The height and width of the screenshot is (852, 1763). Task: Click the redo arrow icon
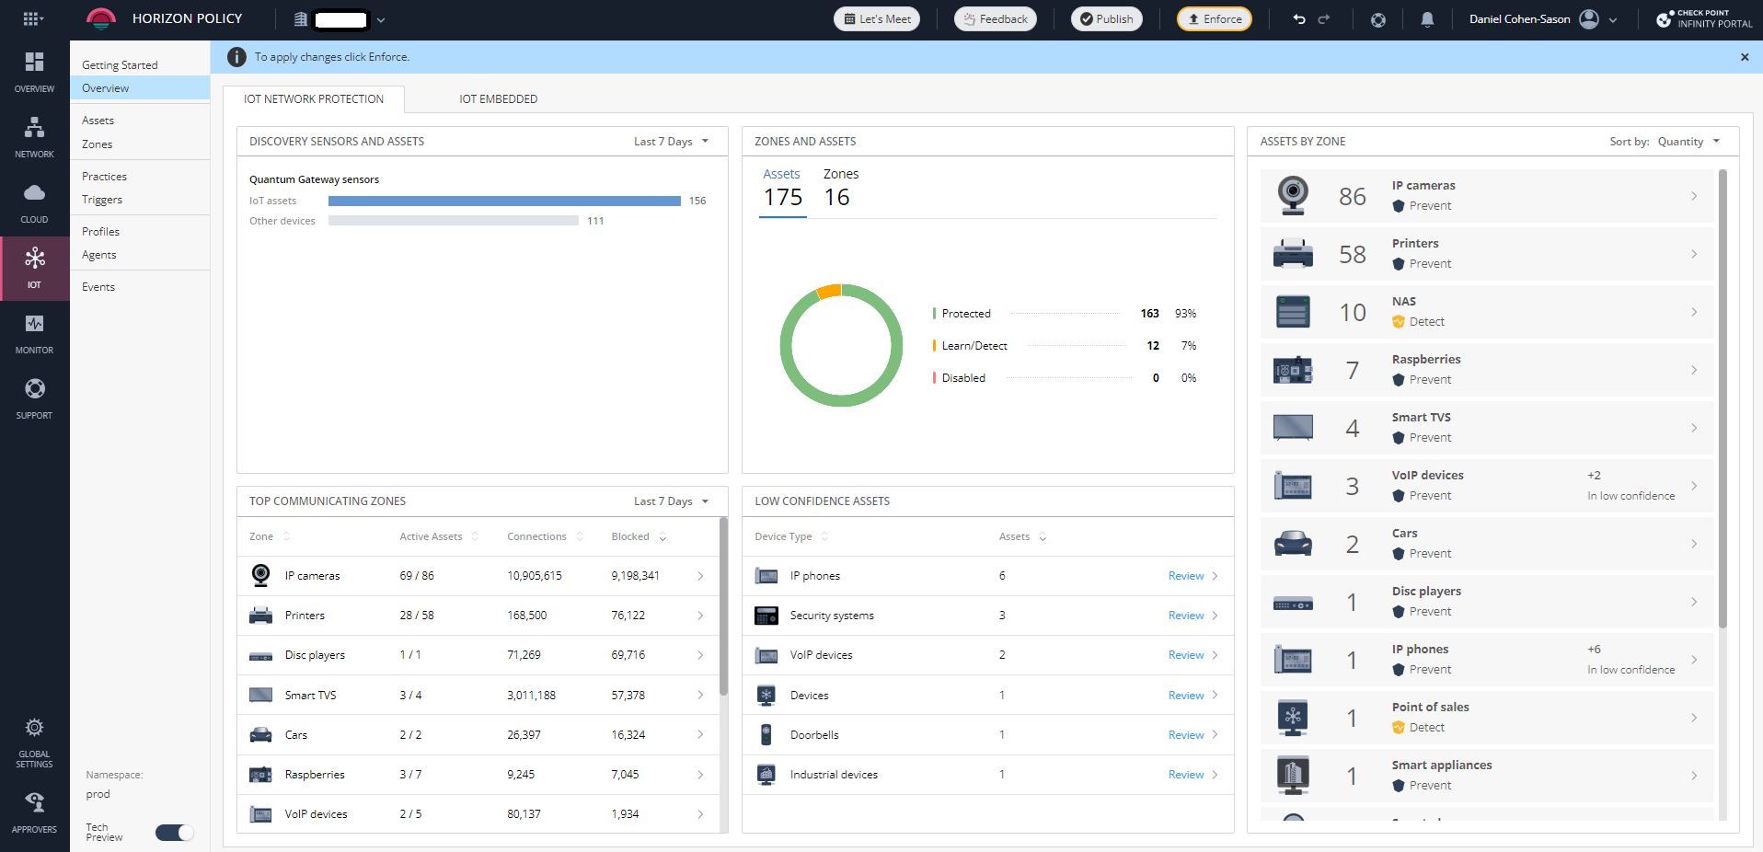click(x=1324, y=18)
